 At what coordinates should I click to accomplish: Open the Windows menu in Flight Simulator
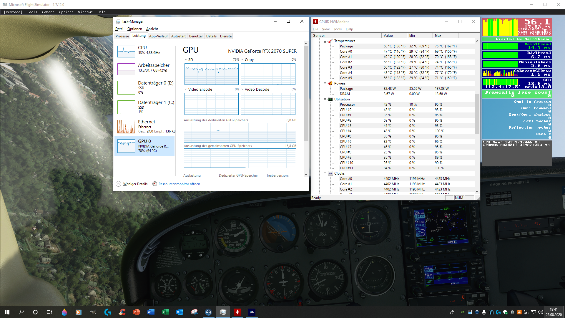coord(85,12)
